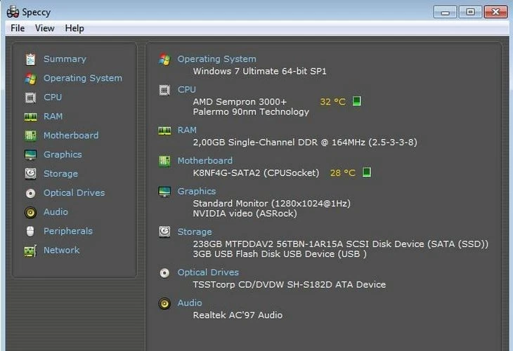Click the Graphics monitor icon in sidebar

coord(30,154)
